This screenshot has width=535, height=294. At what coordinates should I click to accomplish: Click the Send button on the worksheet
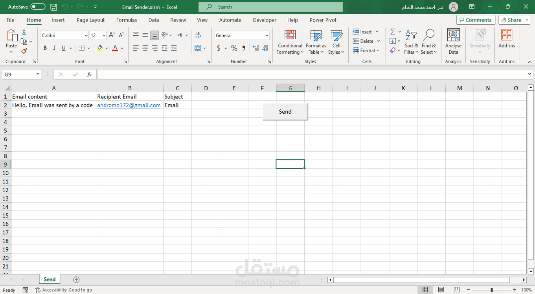(x=285, y=111)
